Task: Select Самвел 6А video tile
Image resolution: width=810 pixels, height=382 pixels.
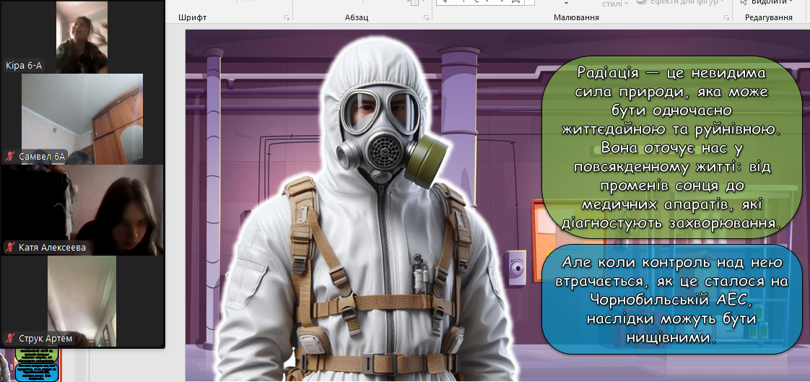Action: coord(82,119)
